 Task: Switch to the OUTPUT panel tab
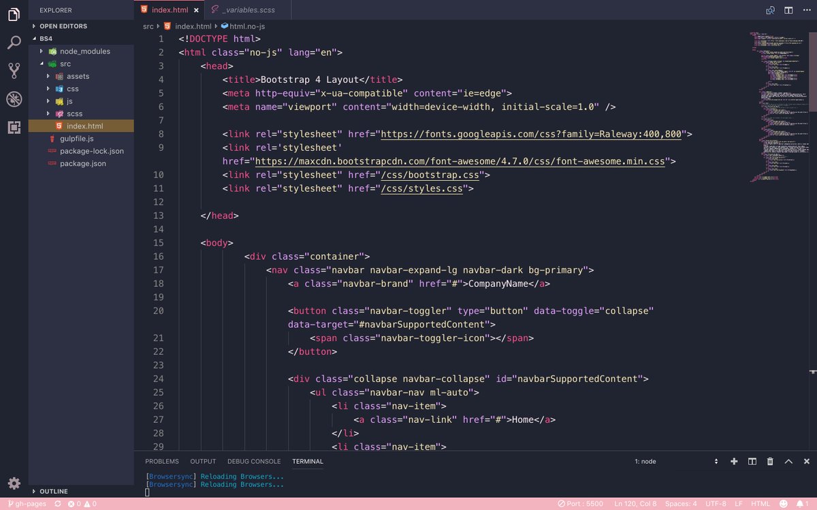(203, 461)
